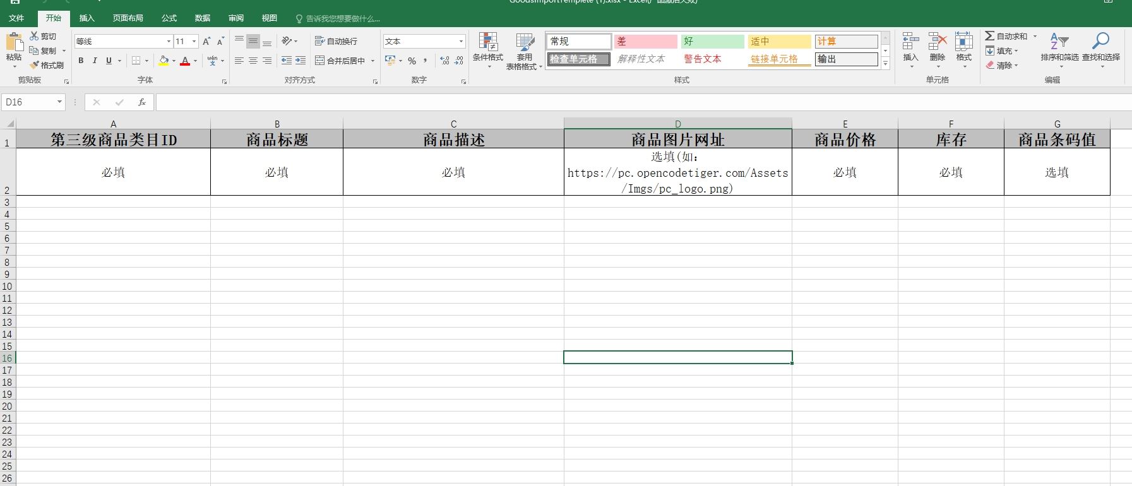Image resolution: width=1132 pixels, height=486 pixels.
Task: Open find and select (查找和选择) magnifier
Action: 1100,42
